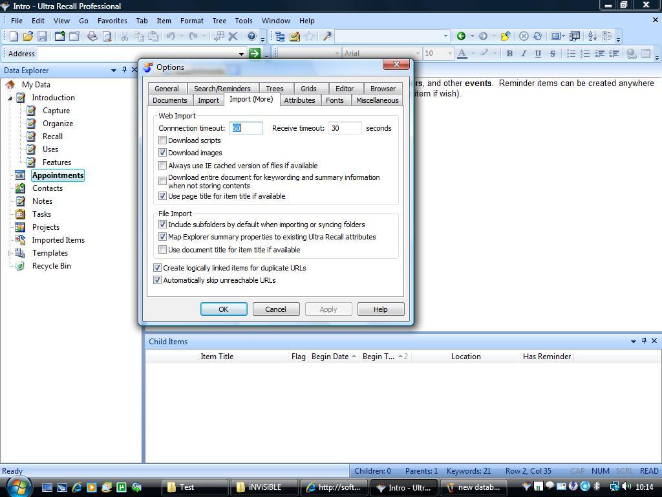Screen dimensions: 662x497
Task: Open Child Items pane menu arrow
Action: tap(634, 341)
